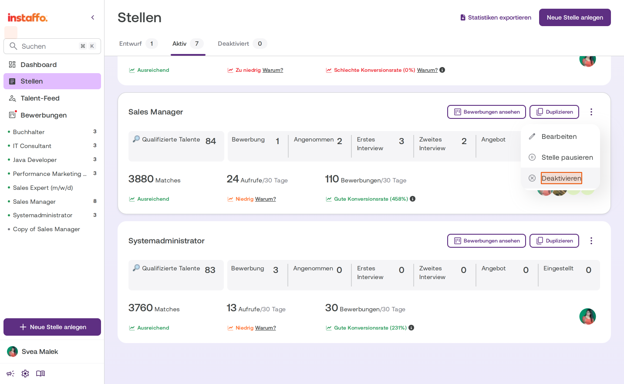Click Warum? next to Schlechte Konversionsrate

tap(427, 70)
